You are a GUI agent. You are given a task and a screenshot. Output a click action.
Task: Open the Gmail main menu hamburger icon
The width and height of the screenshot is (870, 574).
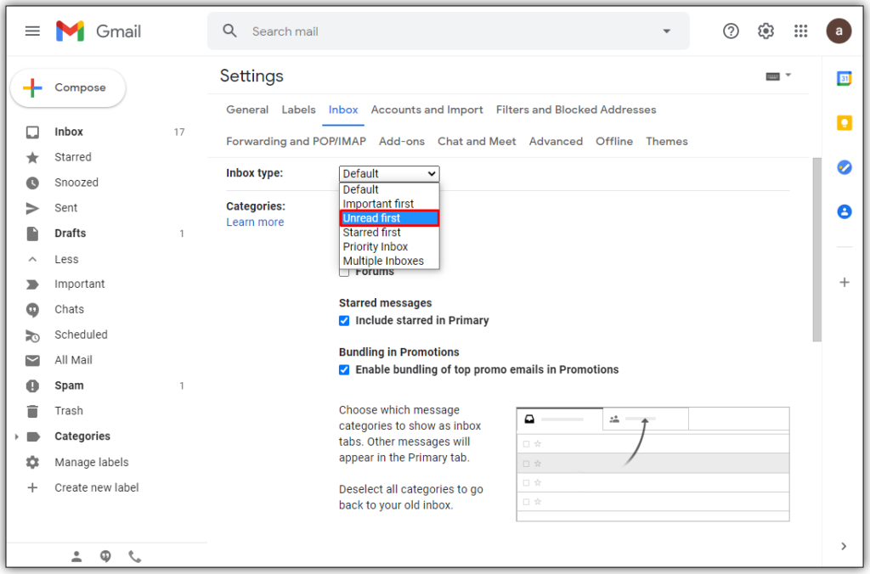pyautogui.click(x=32, y=31)
